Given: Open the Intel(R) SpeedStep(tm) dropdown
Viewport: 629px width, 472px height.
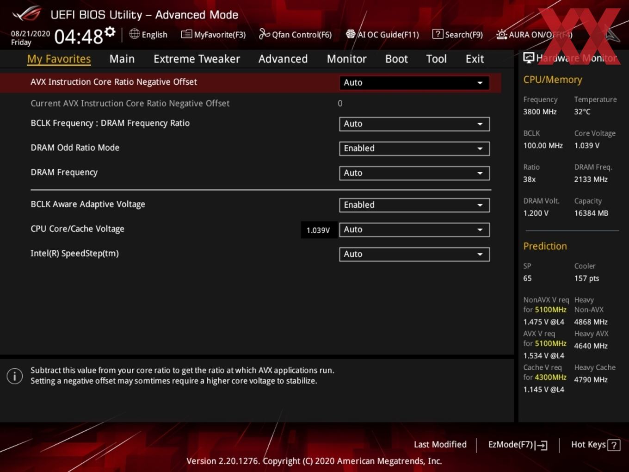Looking at the screenshot, I should (414, 254).
